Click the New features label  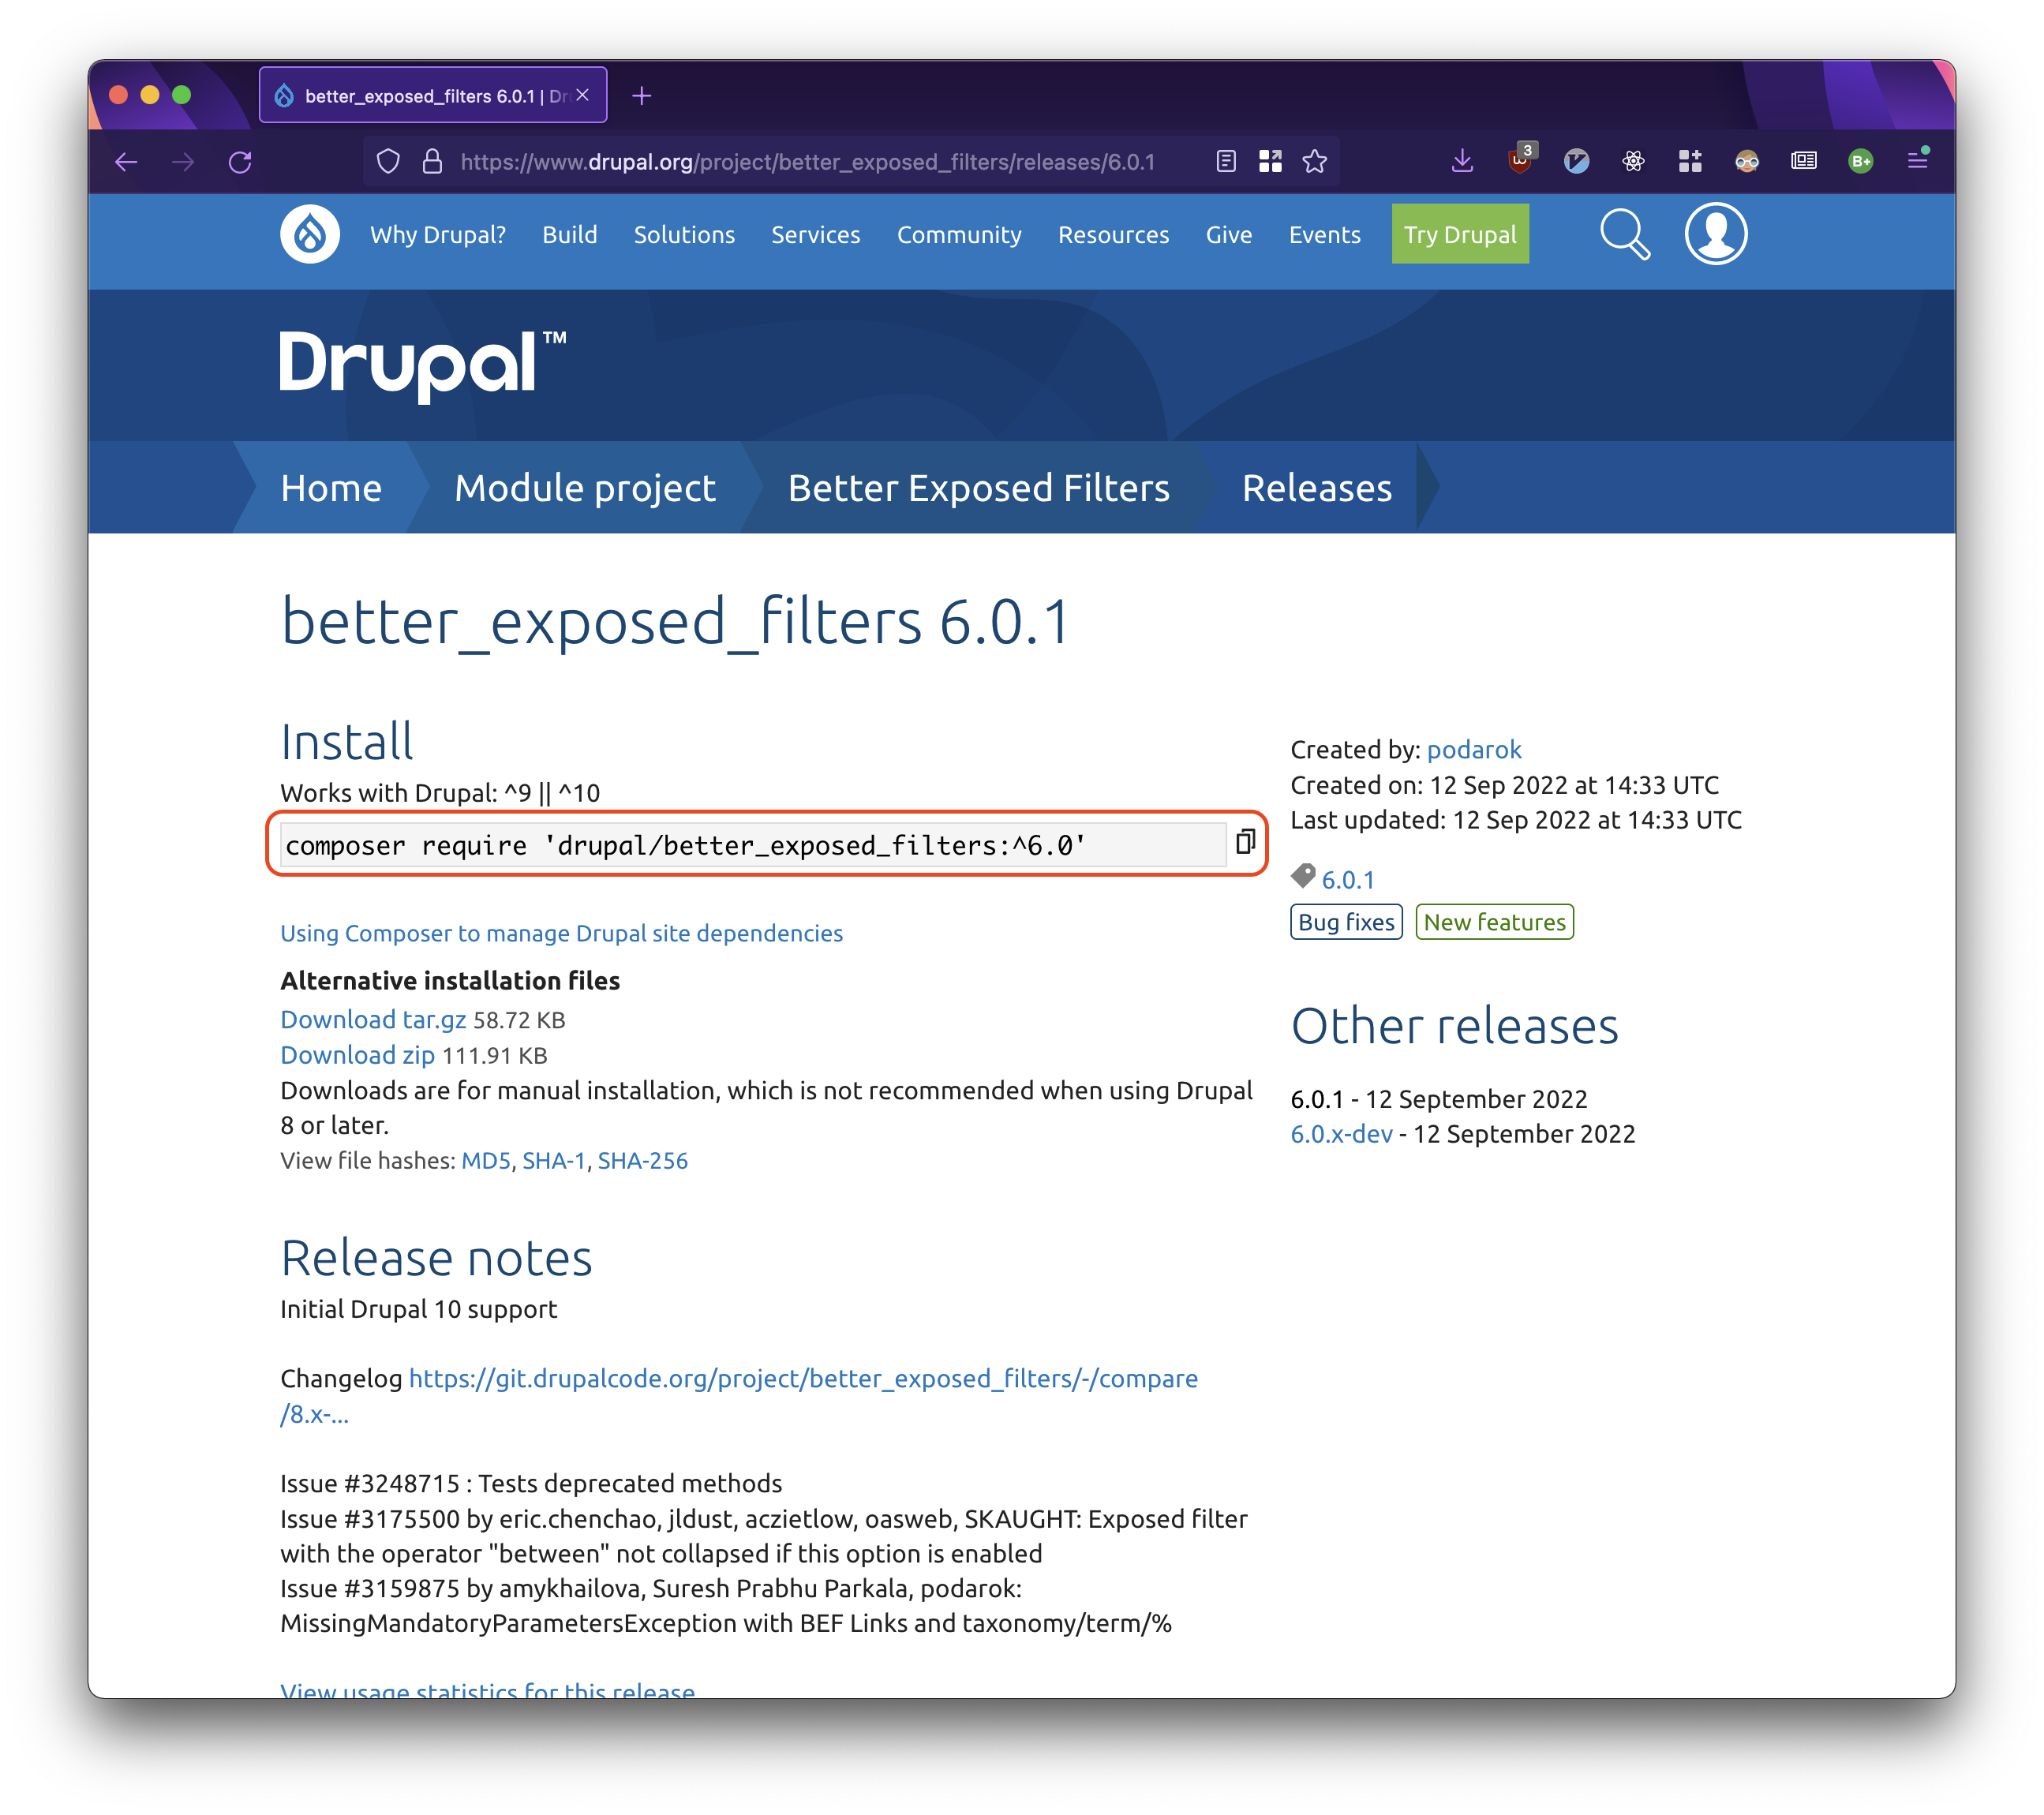(1494, 922)
